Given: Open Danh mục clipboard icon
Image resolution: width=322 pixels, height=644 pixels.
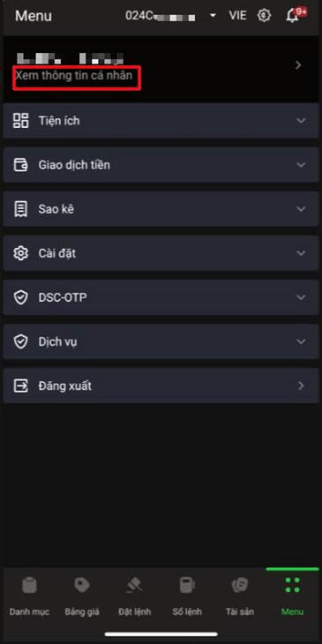Looking at the screenshot, I should 29,584.
